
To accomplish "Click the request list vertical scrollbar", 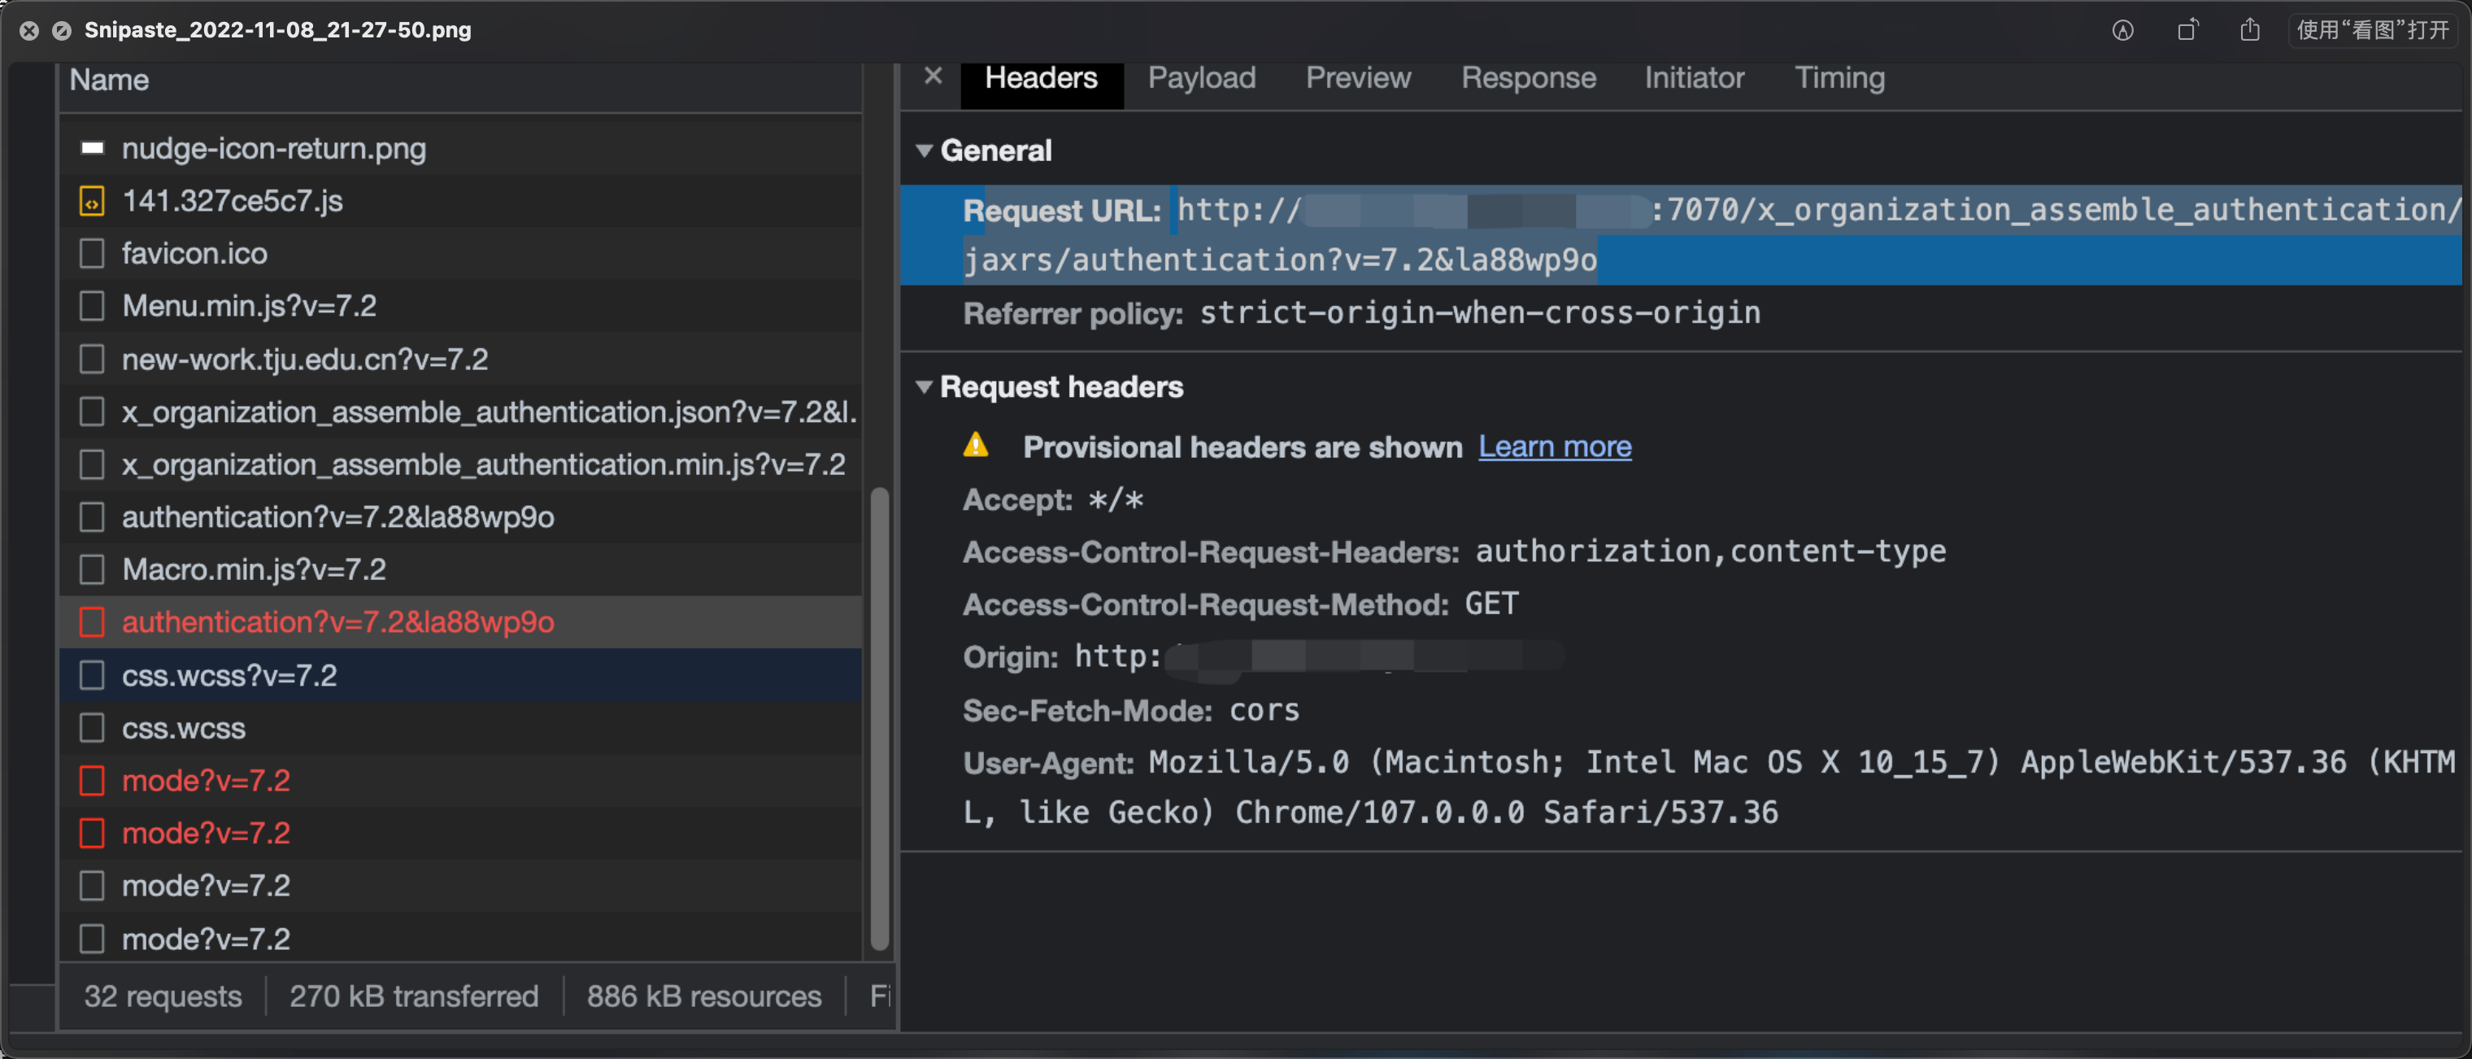I will coord(879,720).
